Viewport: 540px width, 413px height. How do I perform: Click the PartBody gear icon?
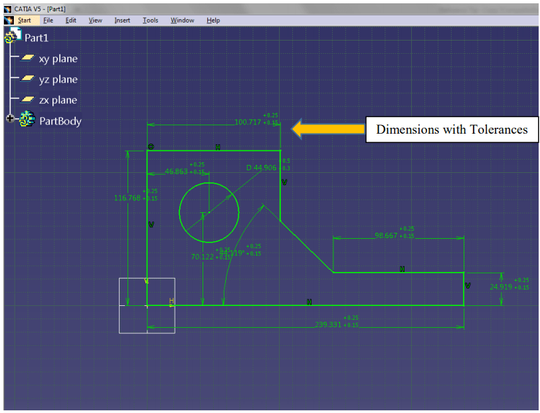pos(27,118)
